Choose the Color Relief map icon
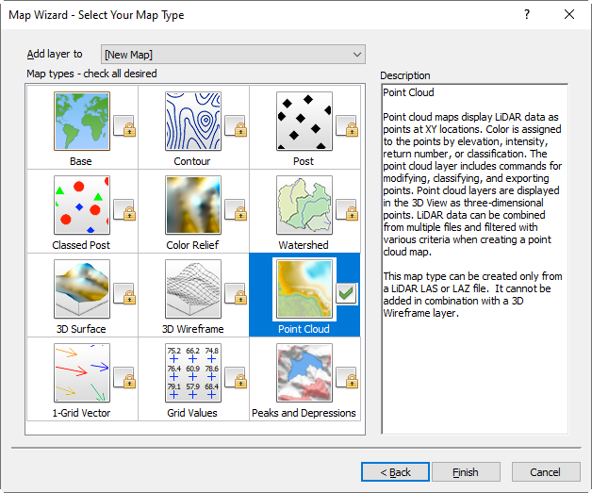 point(192,205)
